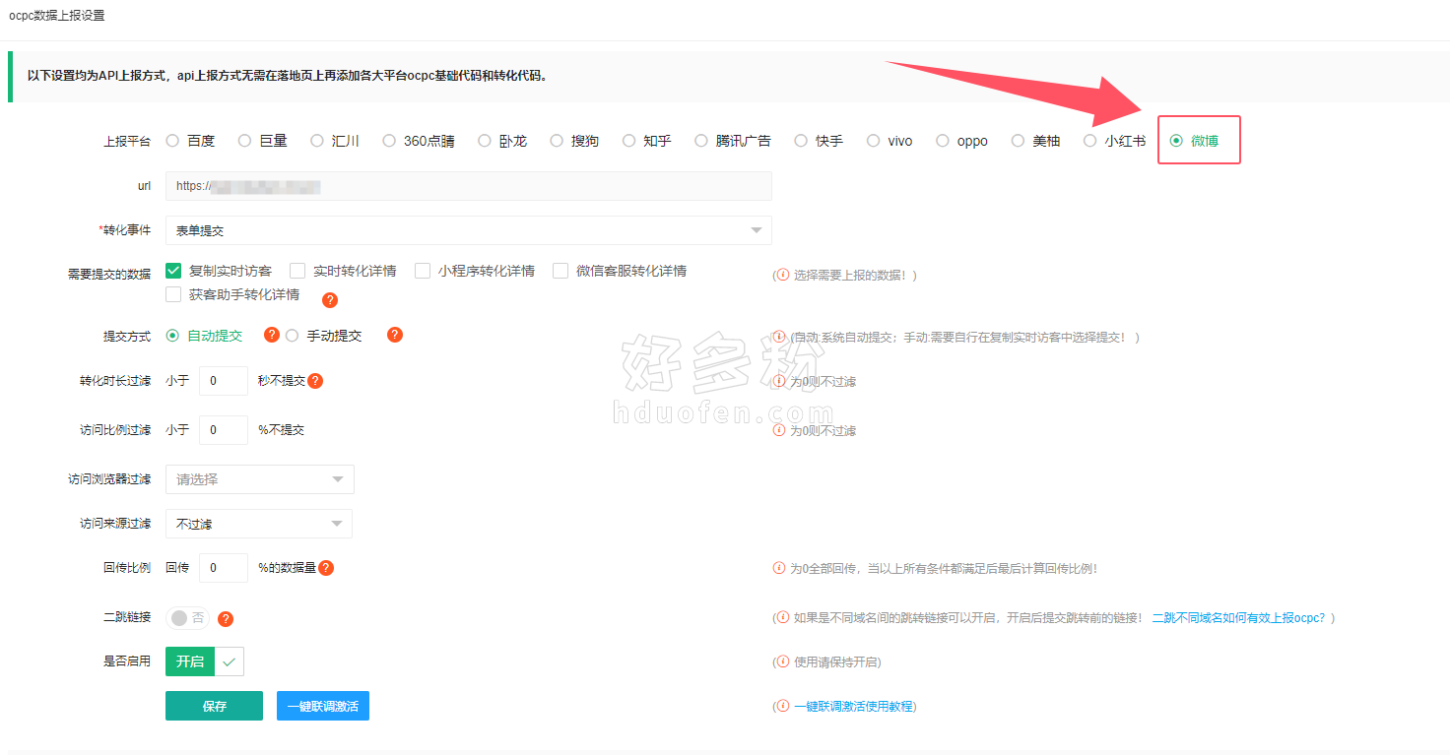
Task: Toggle the 是否启用 开启 switch
Action: pyautogui.click(x=205, y=661)
